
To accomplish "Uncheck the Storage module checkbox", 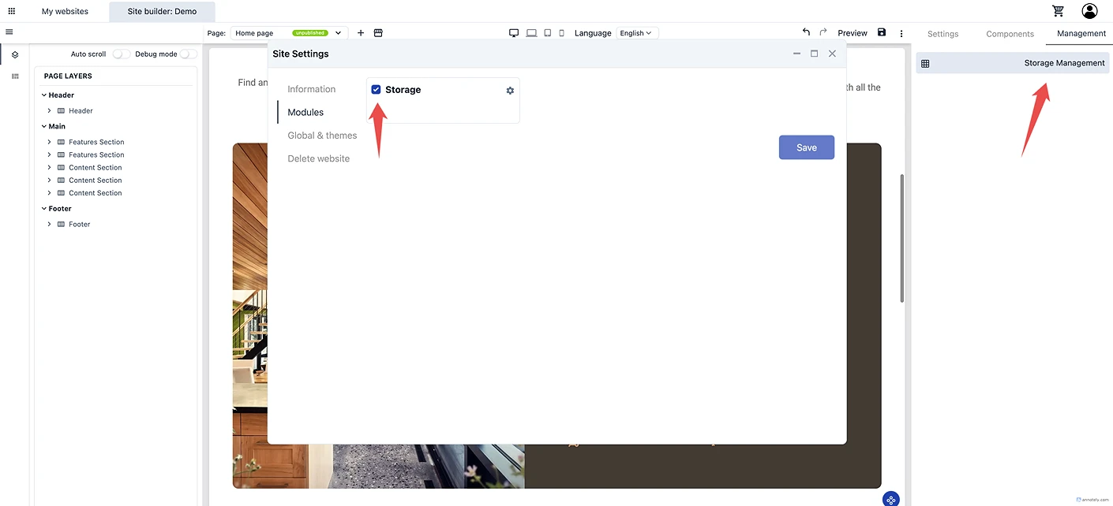I will (376, 90).
